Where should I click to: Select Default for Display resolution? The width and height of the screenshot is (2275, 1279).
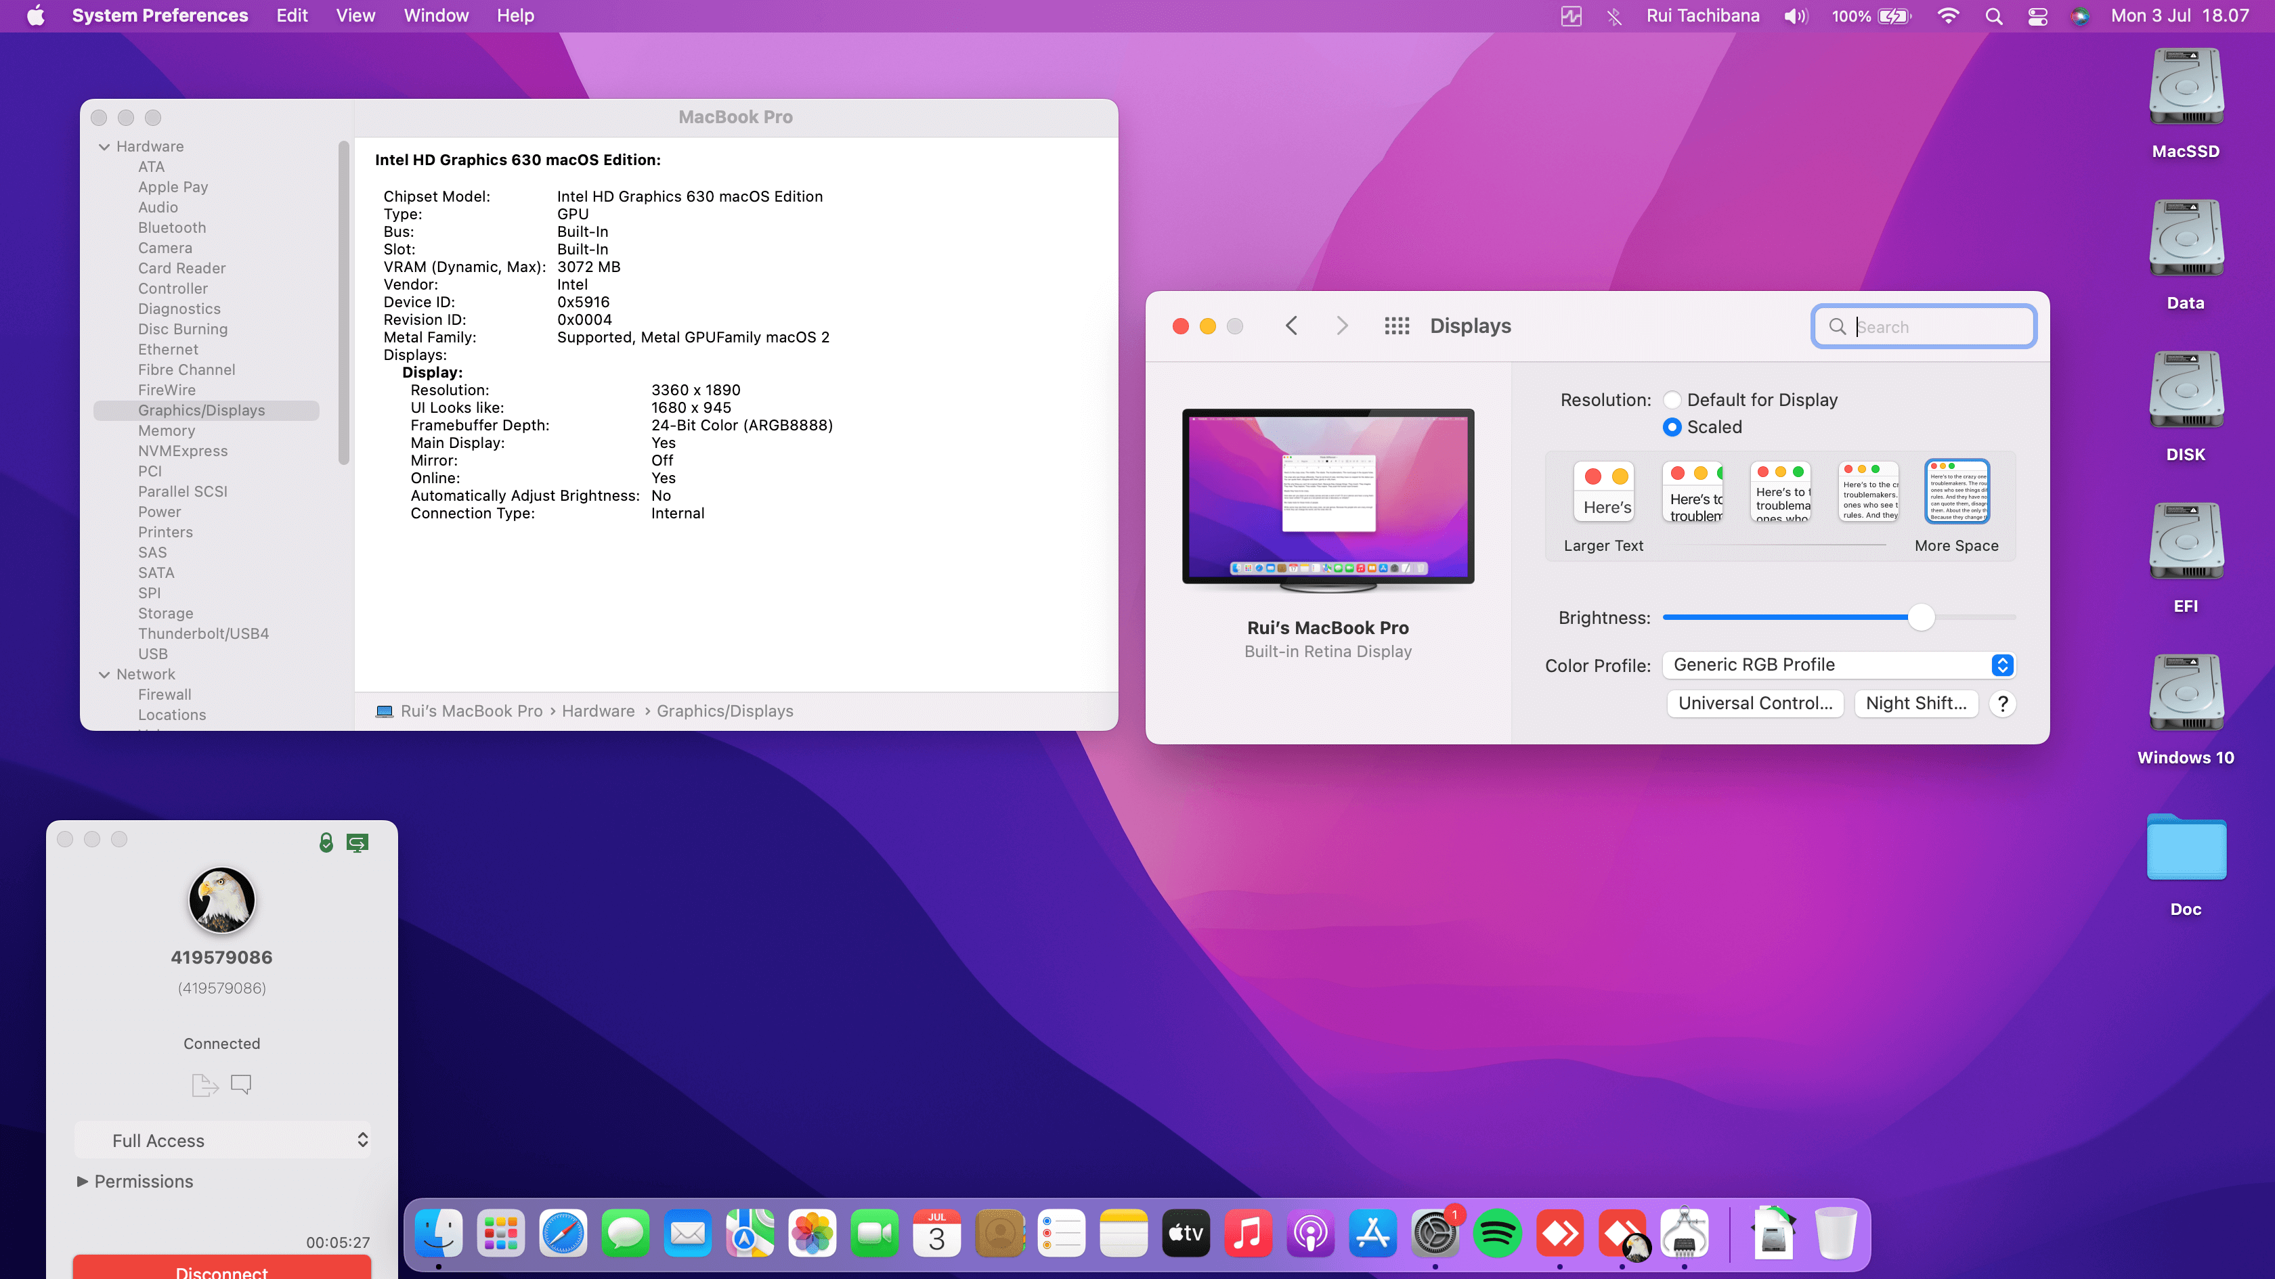coord(1672,400)
